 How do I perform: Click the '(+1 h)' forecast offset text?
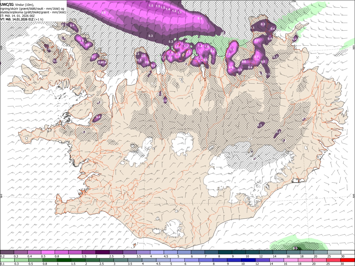coord(39,19)
